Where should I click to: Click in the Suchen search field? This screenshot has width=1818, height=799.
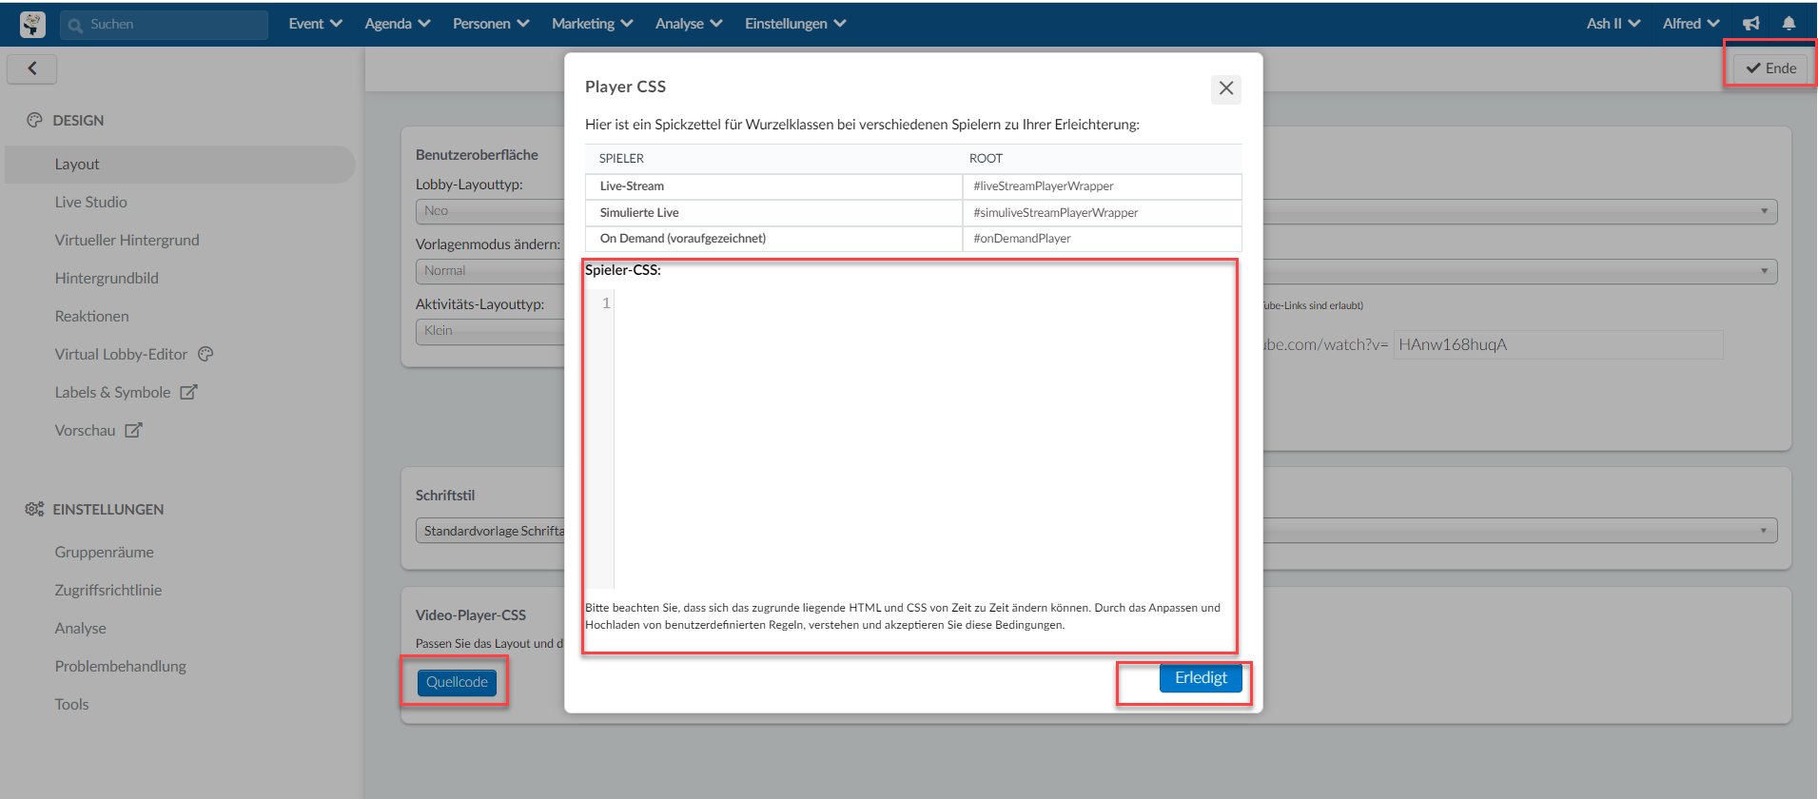point(164,25)
